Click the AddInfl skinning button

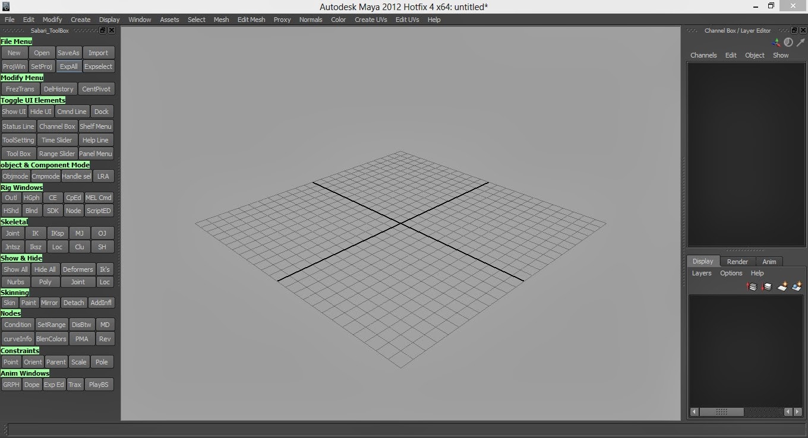[x=101, y=303]
